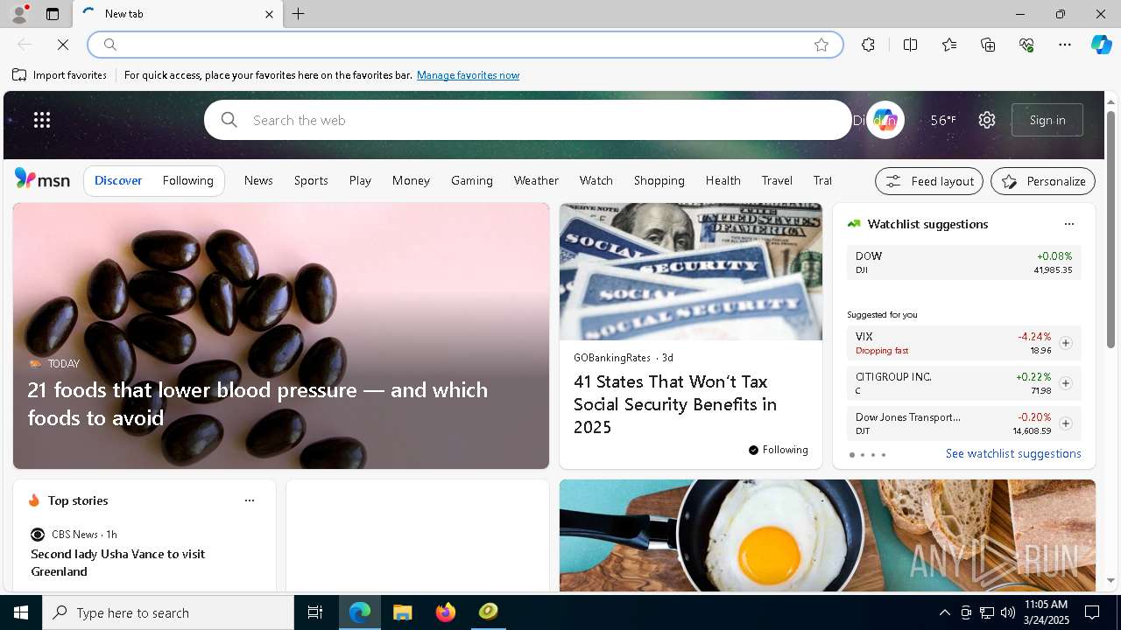Open Task View on the taskbar

(315, 612)
